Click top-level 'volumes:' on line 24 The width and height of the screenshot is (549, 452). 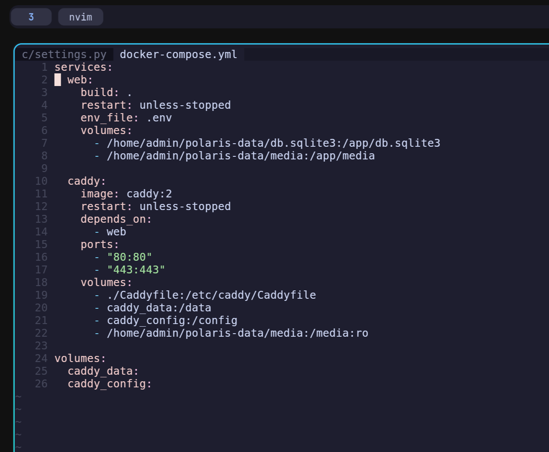click(80, 359)
